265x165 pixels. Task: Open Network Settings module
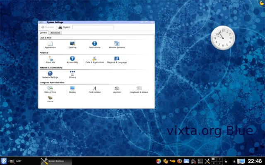(x=50, y=75)
